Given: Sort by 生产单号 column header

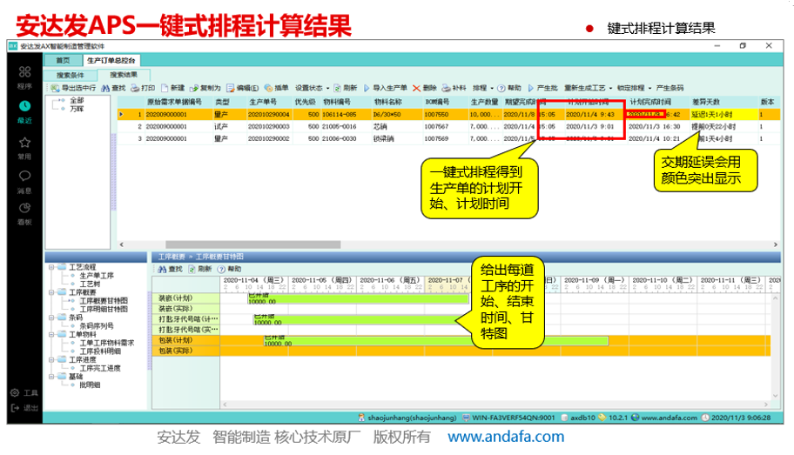Looking at the screenshot, I should [x=269, y=103].
